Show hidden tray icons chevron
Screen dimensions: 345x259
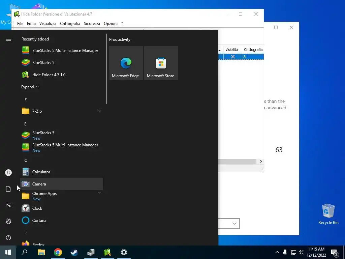277,252
